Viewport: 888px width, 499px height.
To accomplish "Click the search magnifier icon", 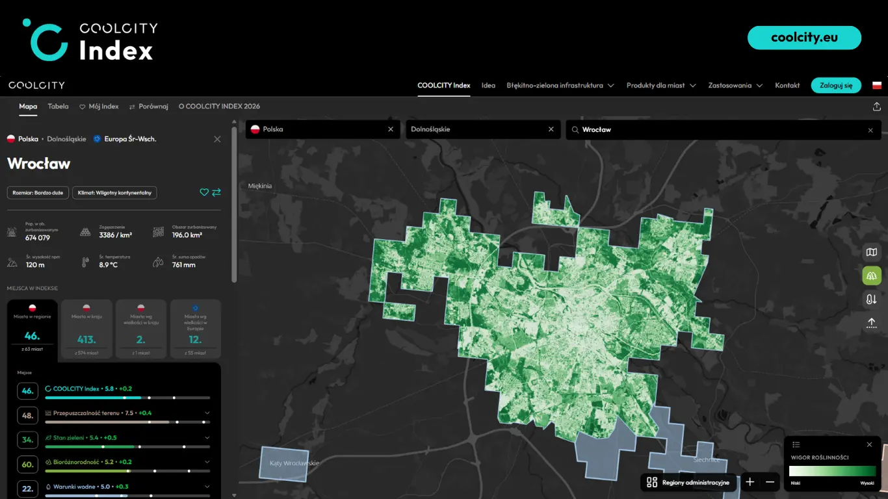I will tap(575, 130).
